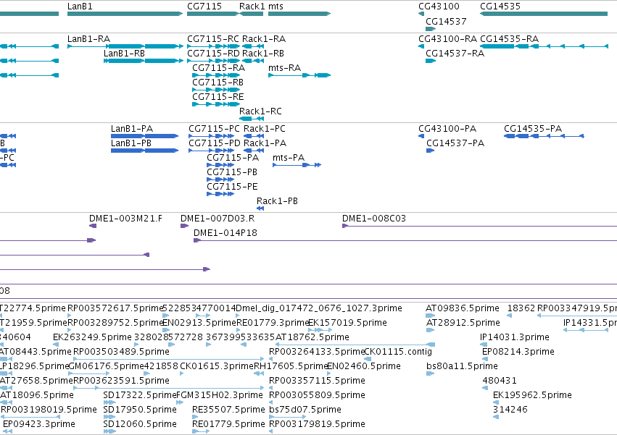Select the CG14537 gene feature
The image size is (617, 435).
431,29
